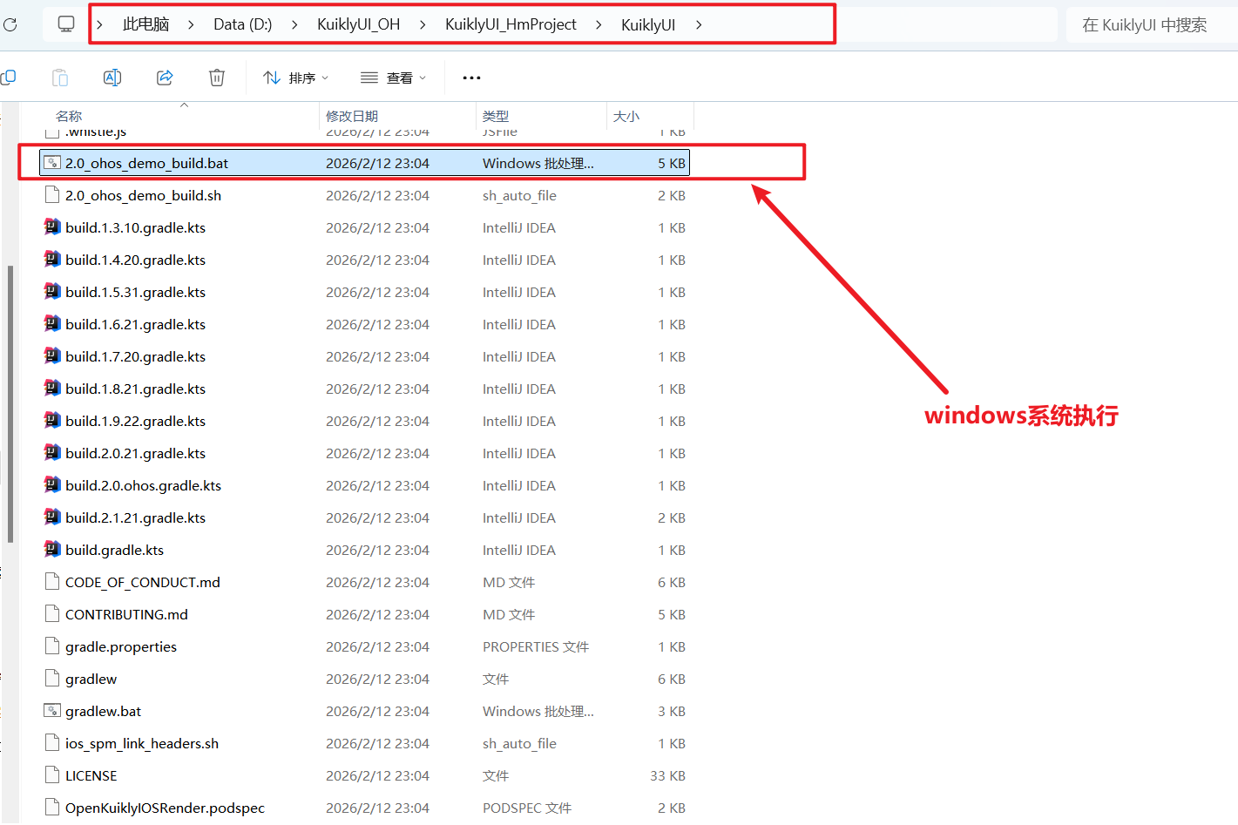Image resolution: width=1238 pixels, height=825 pixels.
Task: Click file icon of CODE_OF_CONDUCT.md
Action: [52, 582]
